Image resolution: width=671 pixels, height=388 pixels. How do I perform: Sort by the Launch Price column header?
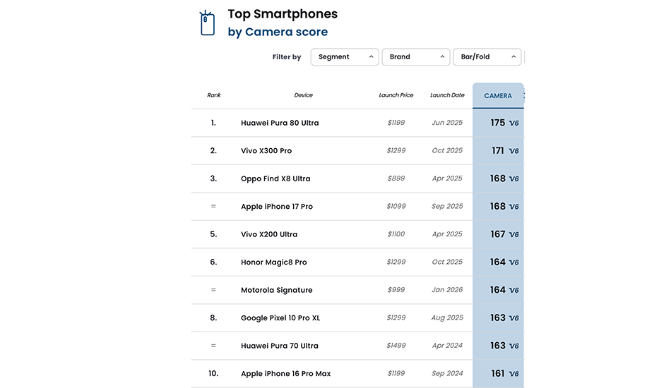pos(396,95)
